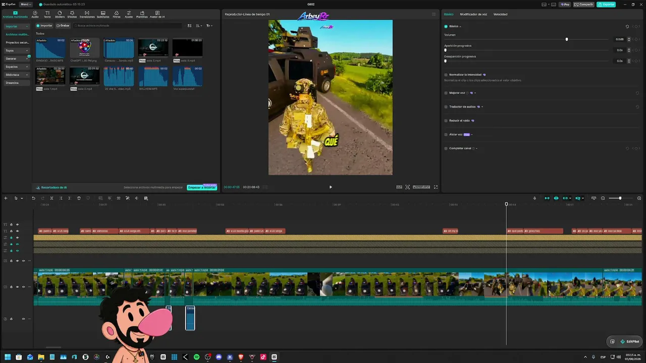Reset the Básico audio settings
The width and height of the screenshot is (646, 363).
tap(627, 26)
